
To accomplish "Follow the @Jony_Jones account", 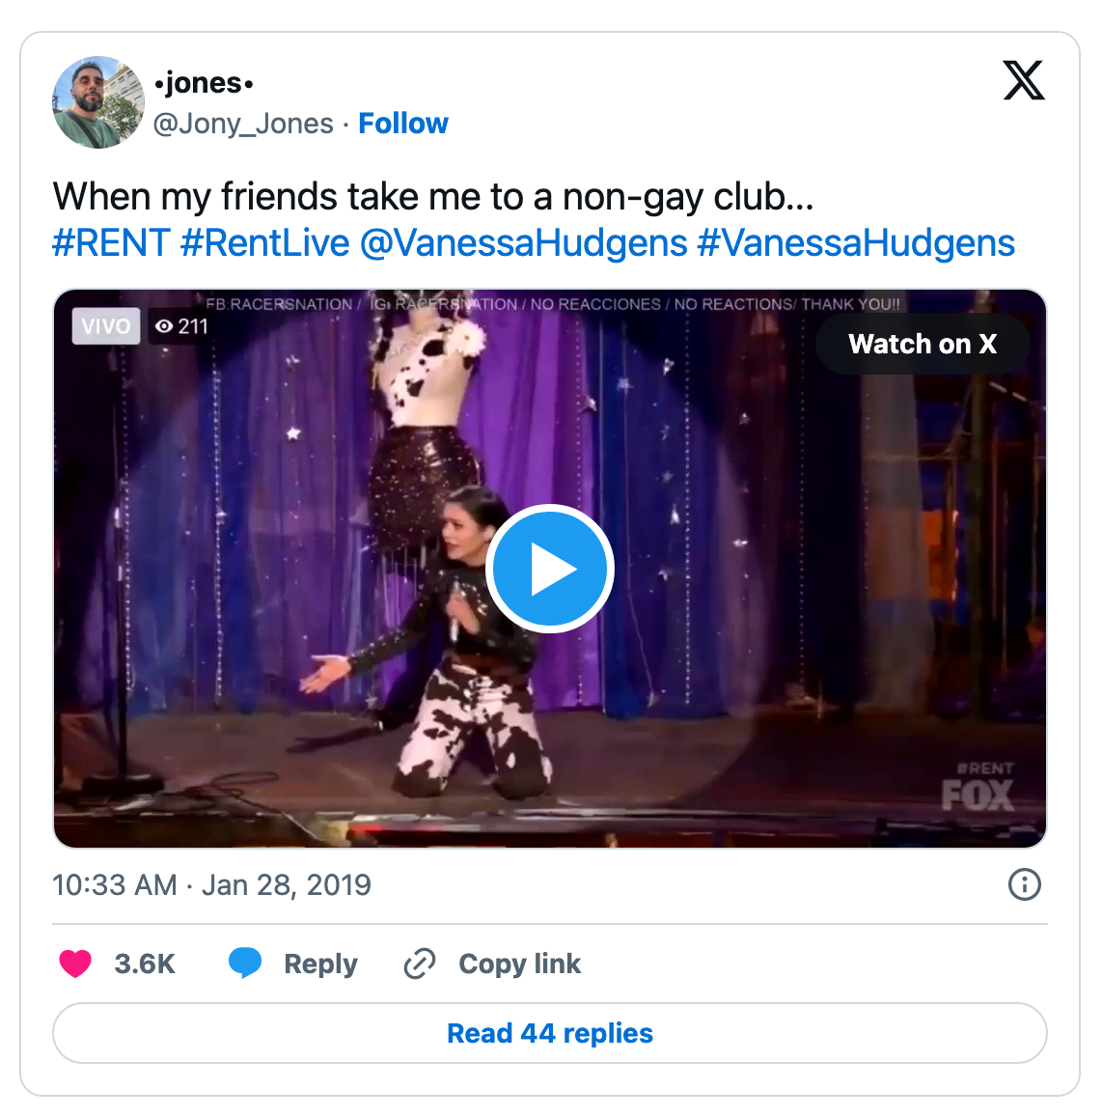I will click(x=403, y=124).
